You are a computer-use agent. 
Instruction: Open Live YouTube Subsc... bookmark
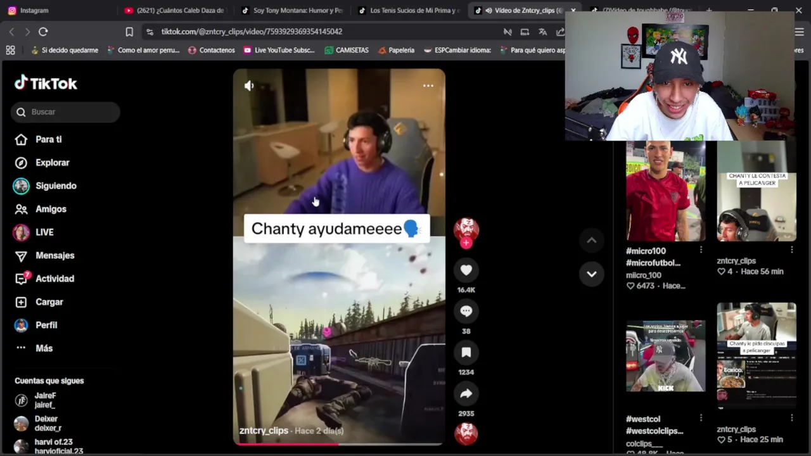278,50
